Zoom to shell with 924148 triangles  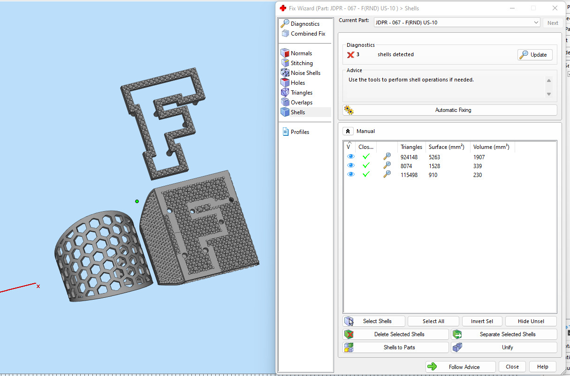387,157
